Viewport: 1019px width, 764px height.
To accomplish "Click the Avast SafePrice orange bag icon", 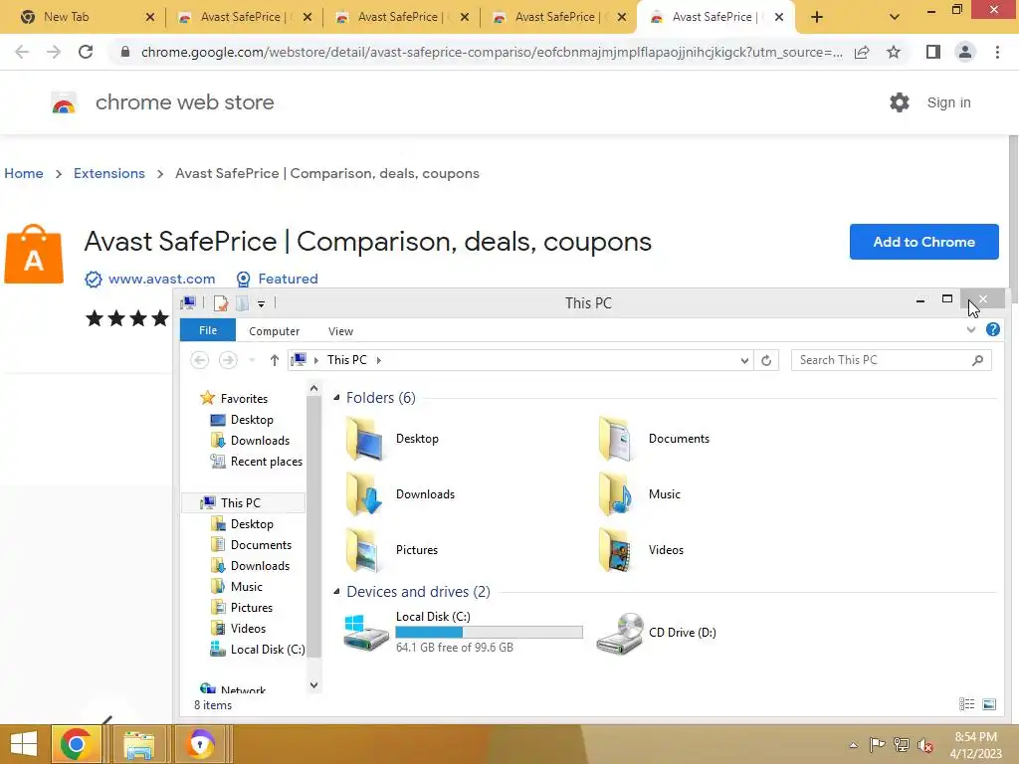I will pyautogui.click(x=34, y=254).
